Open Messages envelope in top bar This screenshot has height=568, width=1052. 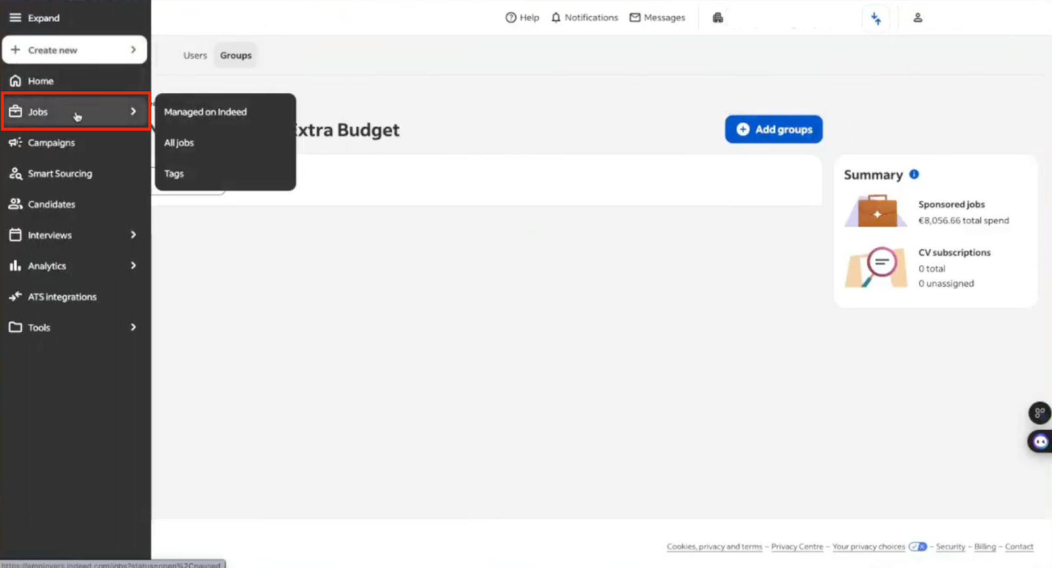point(635,18)
